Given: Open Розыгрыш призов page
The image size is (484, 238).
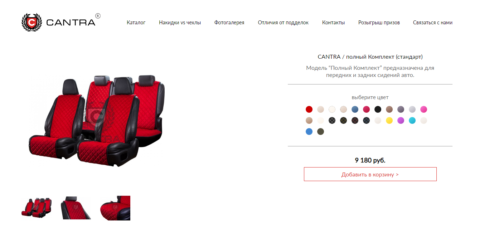Looking at the screenshot, I should [379, 23].
